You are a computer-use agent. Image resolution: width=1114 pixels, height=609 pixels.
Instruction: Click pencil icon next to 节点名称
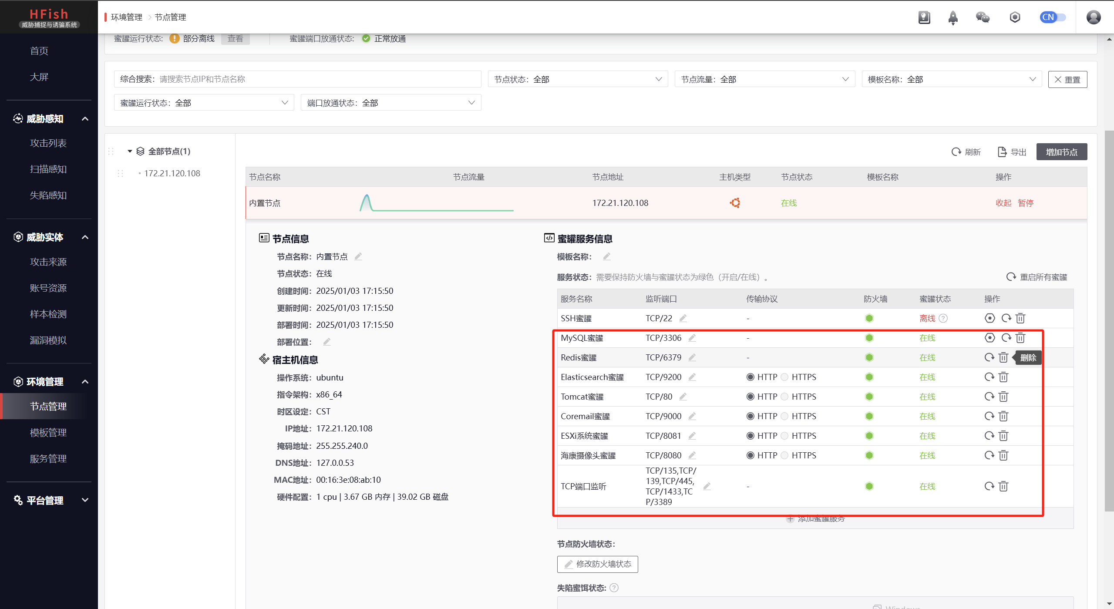coord(358,256)
